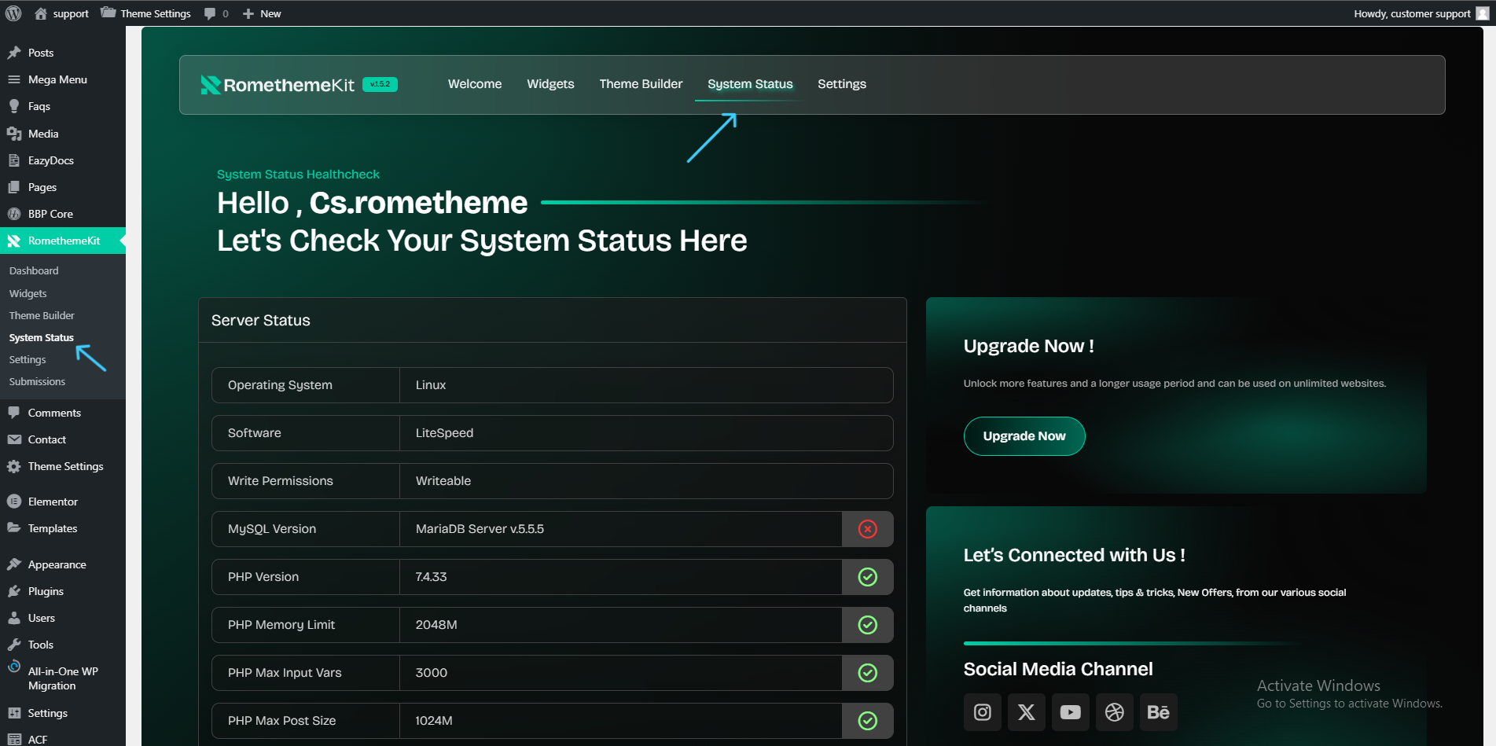1496x746 pixels.
Task: Open Submissions submenu in the sidebar
Action: (37, 381)
